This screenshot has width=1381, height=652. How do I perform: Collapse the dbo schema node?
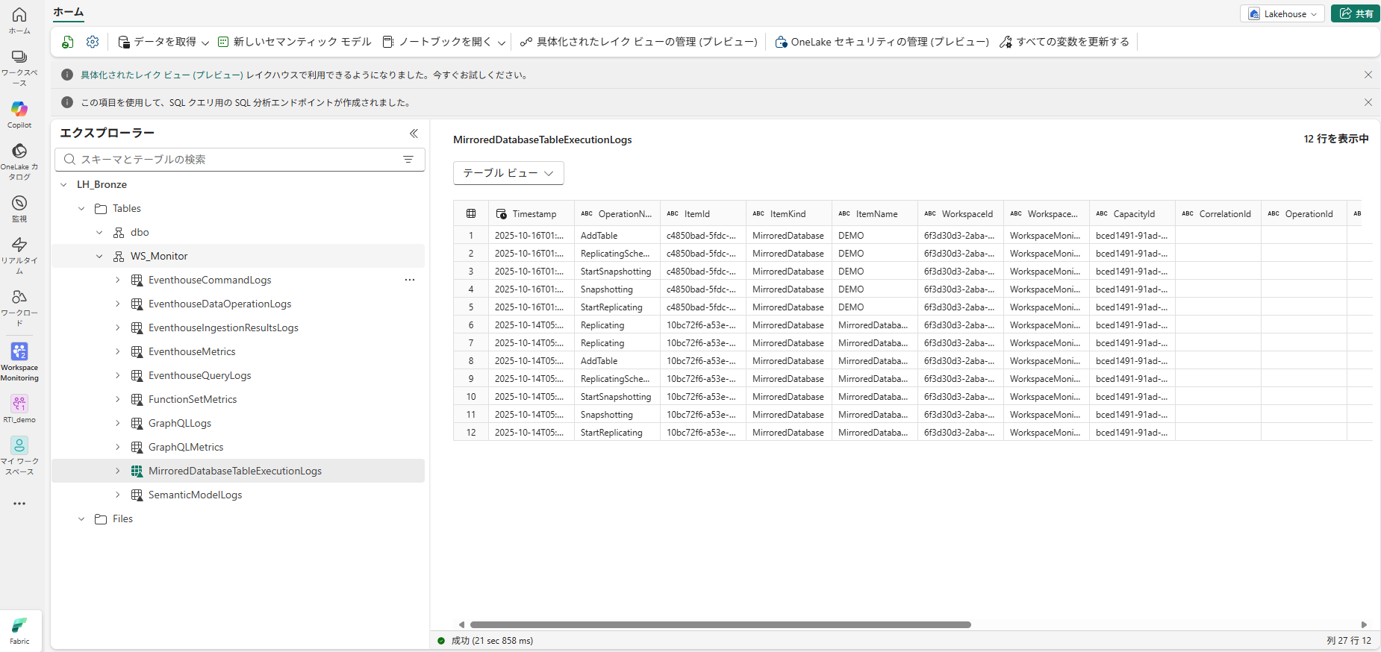coord(100,232)
